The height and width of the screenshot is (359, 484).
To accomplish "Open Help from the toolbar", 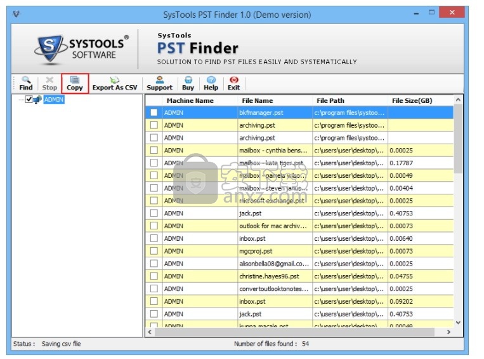I will tap(211, 83).
